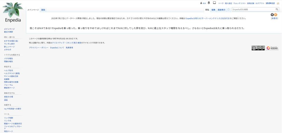Click the 10:04:12 clock display
Image resolution: width=282 pixels, height=133 pixels.
pos(270,3)
